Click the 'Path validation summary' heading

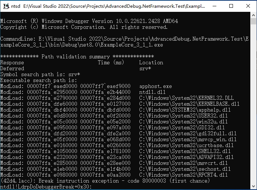77,57
